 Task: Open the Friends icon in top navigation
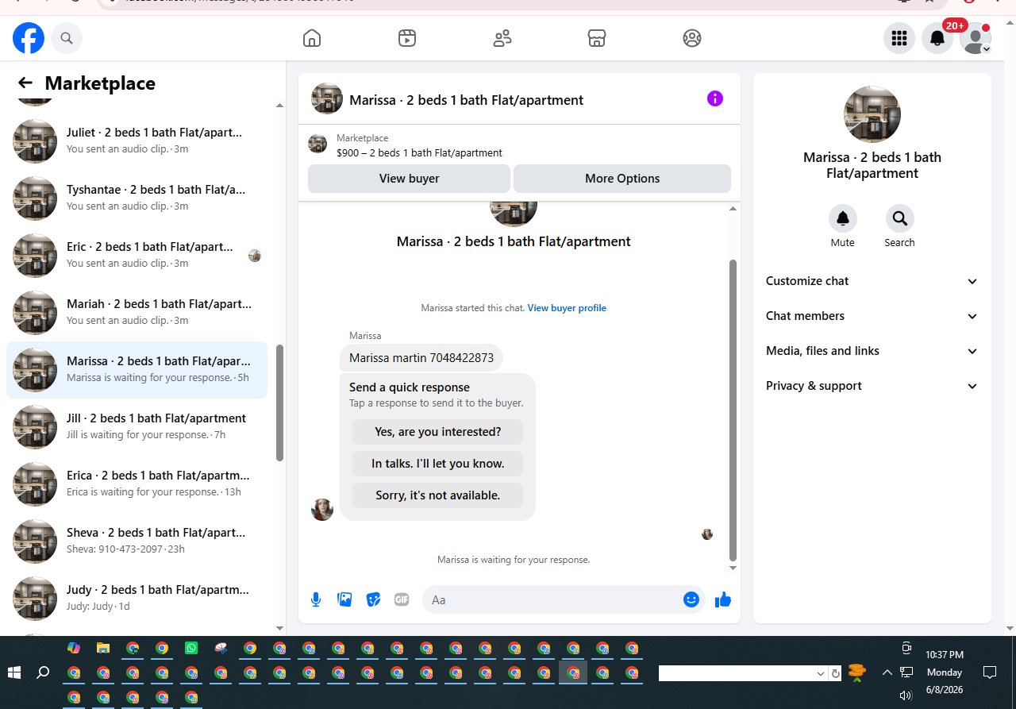tap(502, 38)
